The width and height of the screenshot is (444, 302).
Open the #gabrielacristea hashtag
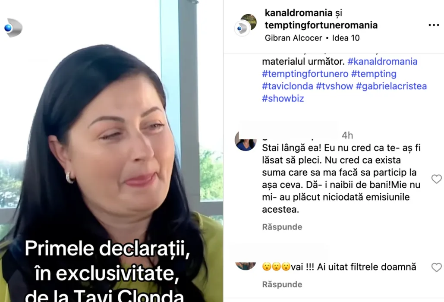click(x=391, y=86)
